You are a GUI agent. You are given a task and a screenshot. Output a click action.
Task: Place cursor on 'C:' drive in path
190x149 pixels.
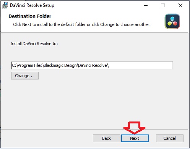pyautogui.click(x=14, y=65)
